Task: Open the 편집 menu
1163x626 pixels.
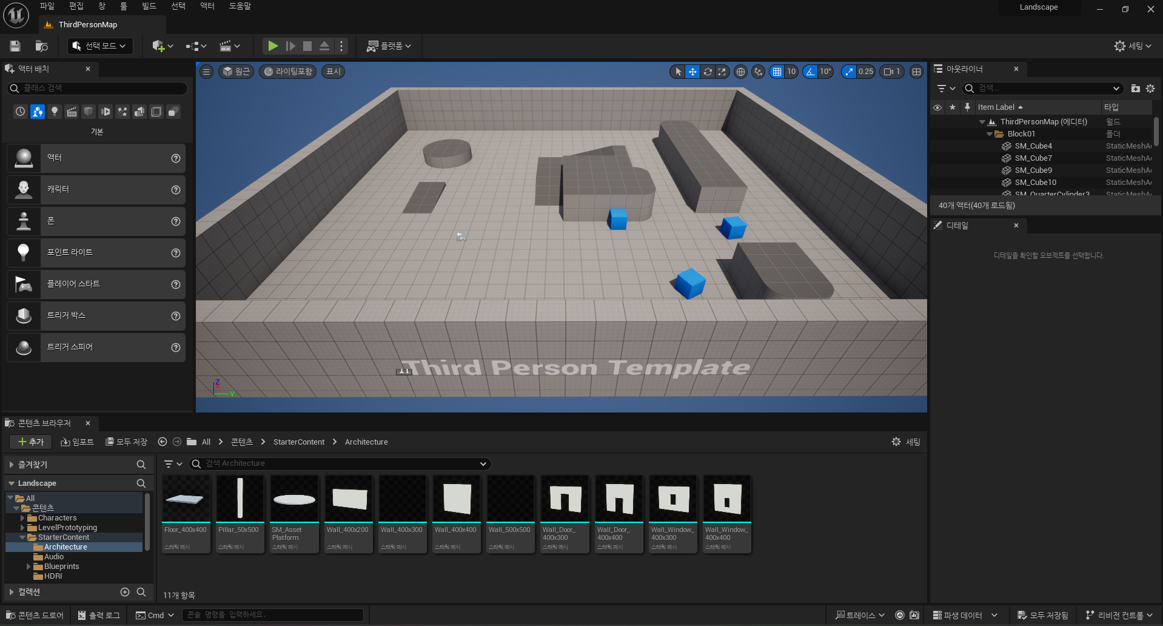Action: [x=76, y=6]
